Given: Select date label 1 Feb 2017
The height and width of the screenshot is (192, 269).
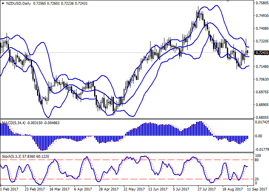Looking at the screenshot, I should point(9,189).
